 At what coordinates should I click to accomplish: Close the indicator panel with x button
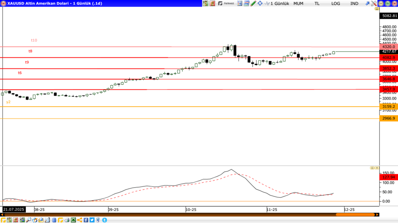pyautogui.click(x=377, y=168)
